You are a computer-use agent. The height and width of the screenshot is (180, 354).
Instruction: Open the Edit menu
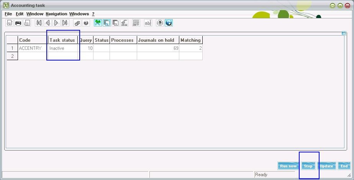click(x=20, y=14)
